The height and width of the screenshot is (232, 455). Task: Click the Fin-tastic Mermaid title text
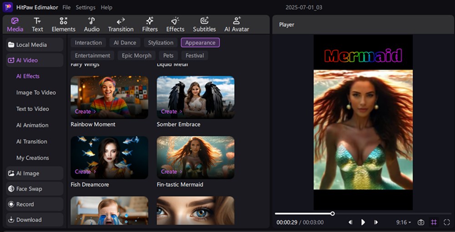click(180, 184)
